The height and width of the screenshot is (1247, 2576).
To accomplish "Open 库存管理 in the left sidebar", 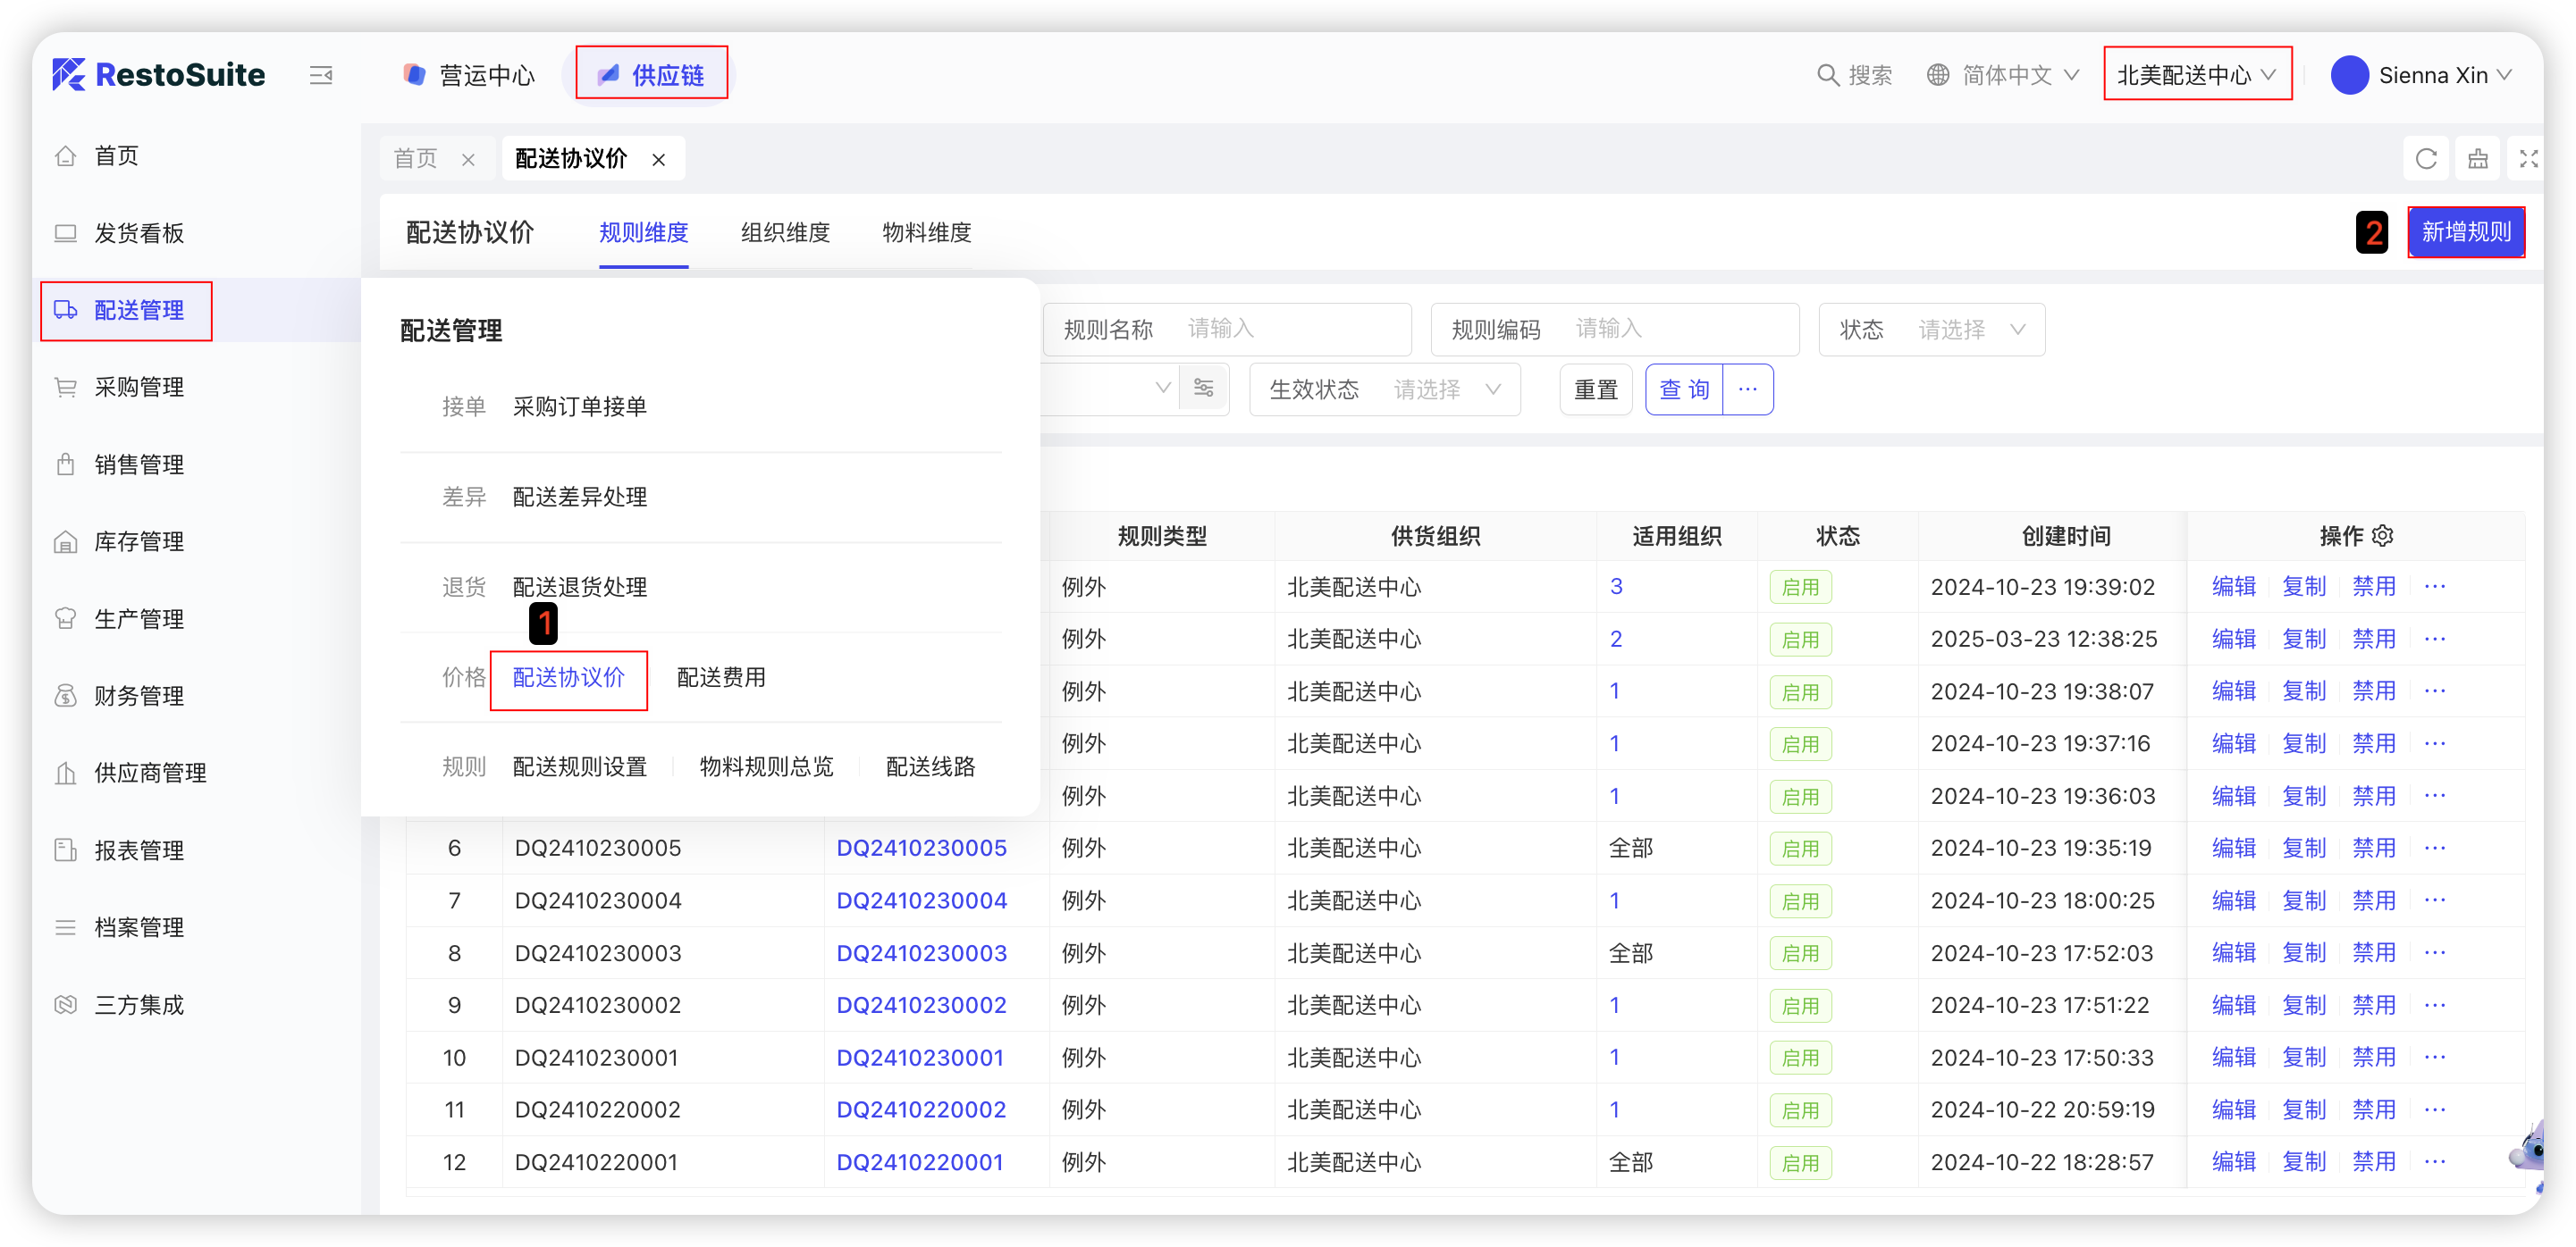I will pyautogui.click(x=139, y=541).
